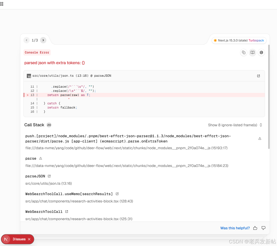Click error pagination 1/3 indicator
The image size is (277, 246).
[35, 40]
